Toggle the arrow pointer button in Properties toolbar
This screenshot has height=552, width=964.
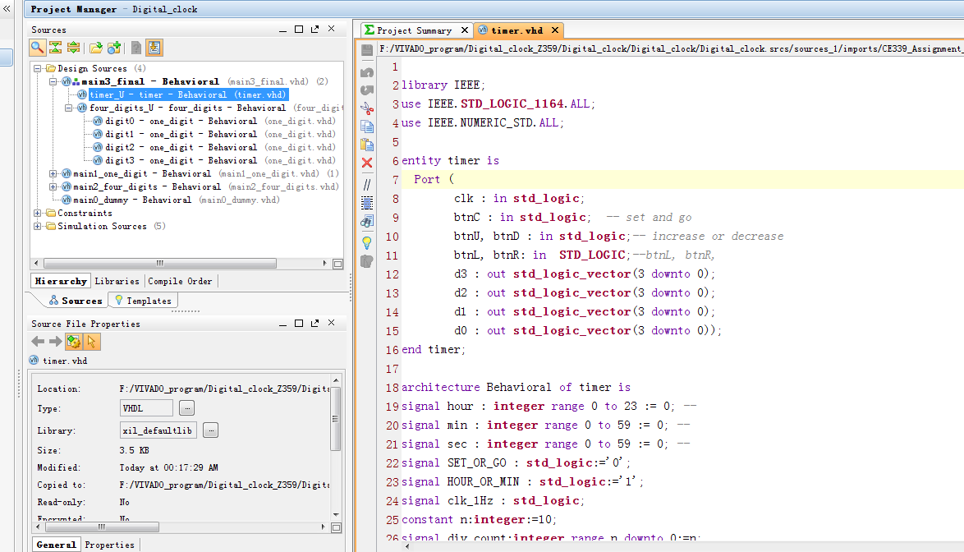[92, 342]
